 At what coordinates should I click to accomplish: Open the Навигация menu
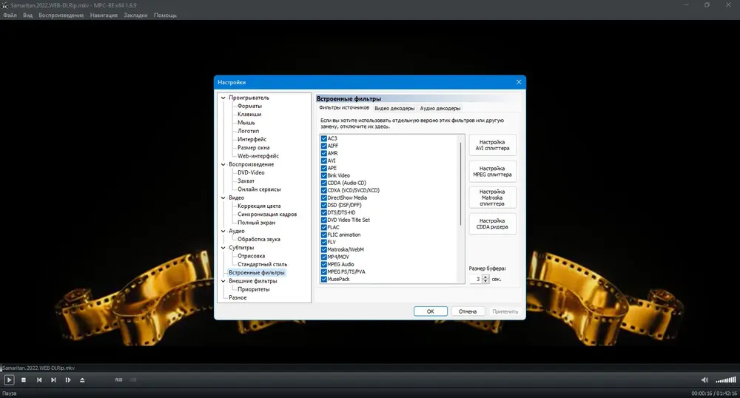[x=104, y=16]
